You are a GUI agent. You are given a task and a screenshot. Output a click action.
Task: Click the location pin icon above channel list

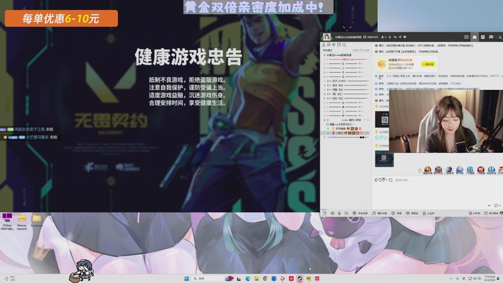coord(334,45)
